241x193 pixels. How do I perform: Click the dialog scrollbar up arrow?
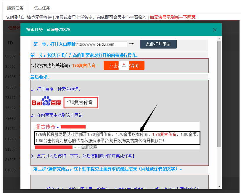click(219, 38)
